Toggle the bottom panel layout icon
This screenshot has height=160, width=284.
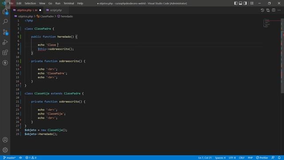pyautogui.click(x=241, y=3)
